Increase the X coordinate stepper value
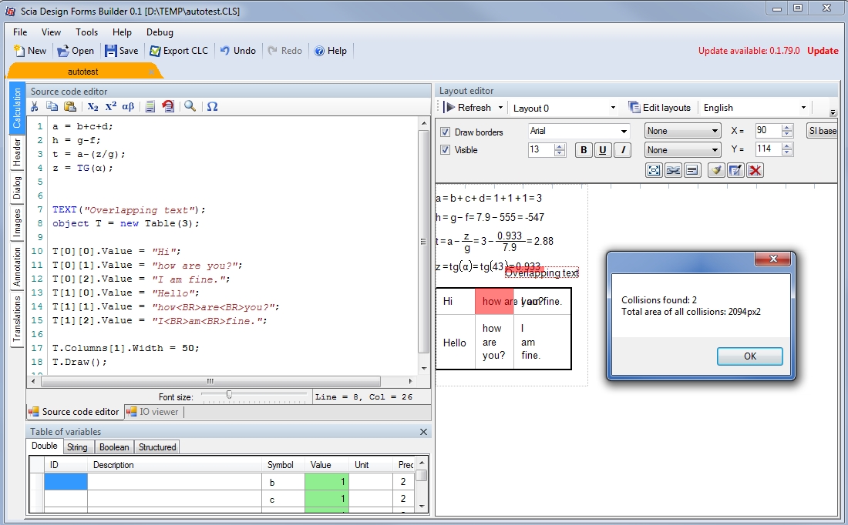Screen dimensions: 848x525 pos(787,128)
